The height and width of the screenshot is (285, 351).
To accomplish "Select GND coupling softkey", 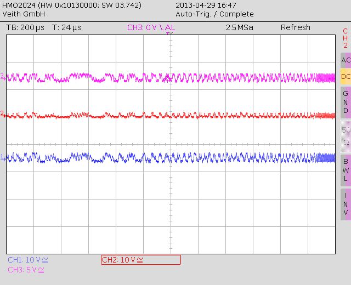I will pos(346,102).
